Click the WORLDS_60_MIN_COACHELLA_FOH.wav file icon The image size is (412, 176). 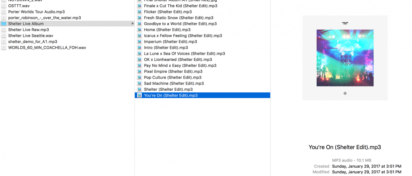coord(4,48)
